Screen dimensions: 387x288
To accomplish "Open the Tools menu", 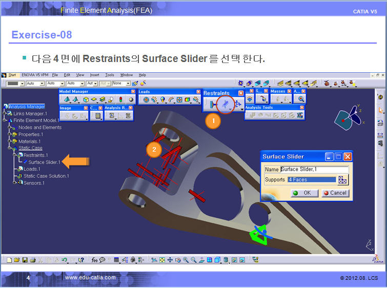I will click(110, 75).
